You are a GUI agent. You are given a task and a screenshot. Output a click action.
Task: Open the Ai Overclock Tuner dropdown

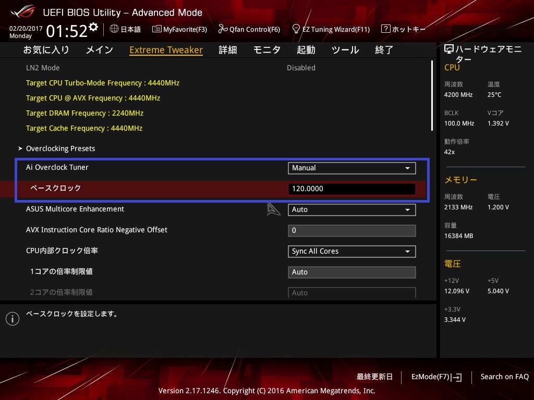352,168
